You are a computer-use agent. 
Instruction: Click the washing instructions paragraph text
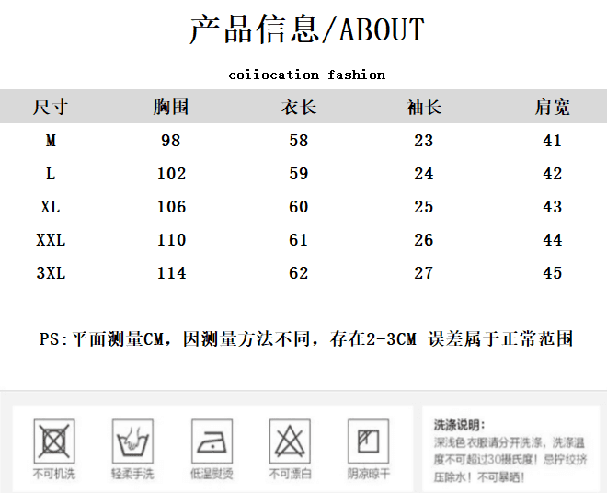click(x=510, y=460)
